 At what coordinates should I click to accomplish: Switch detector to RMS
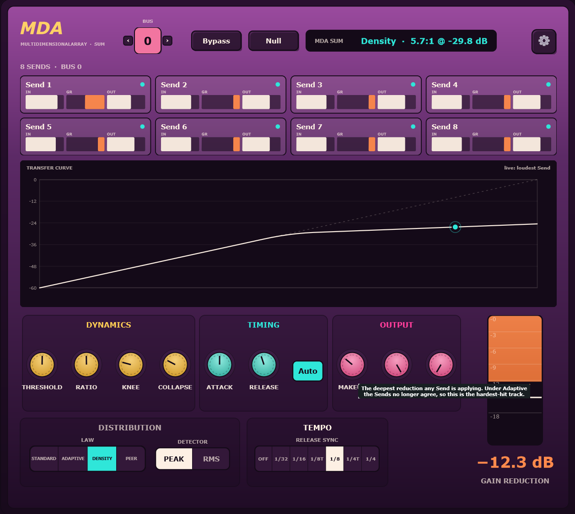coord(211,459)
